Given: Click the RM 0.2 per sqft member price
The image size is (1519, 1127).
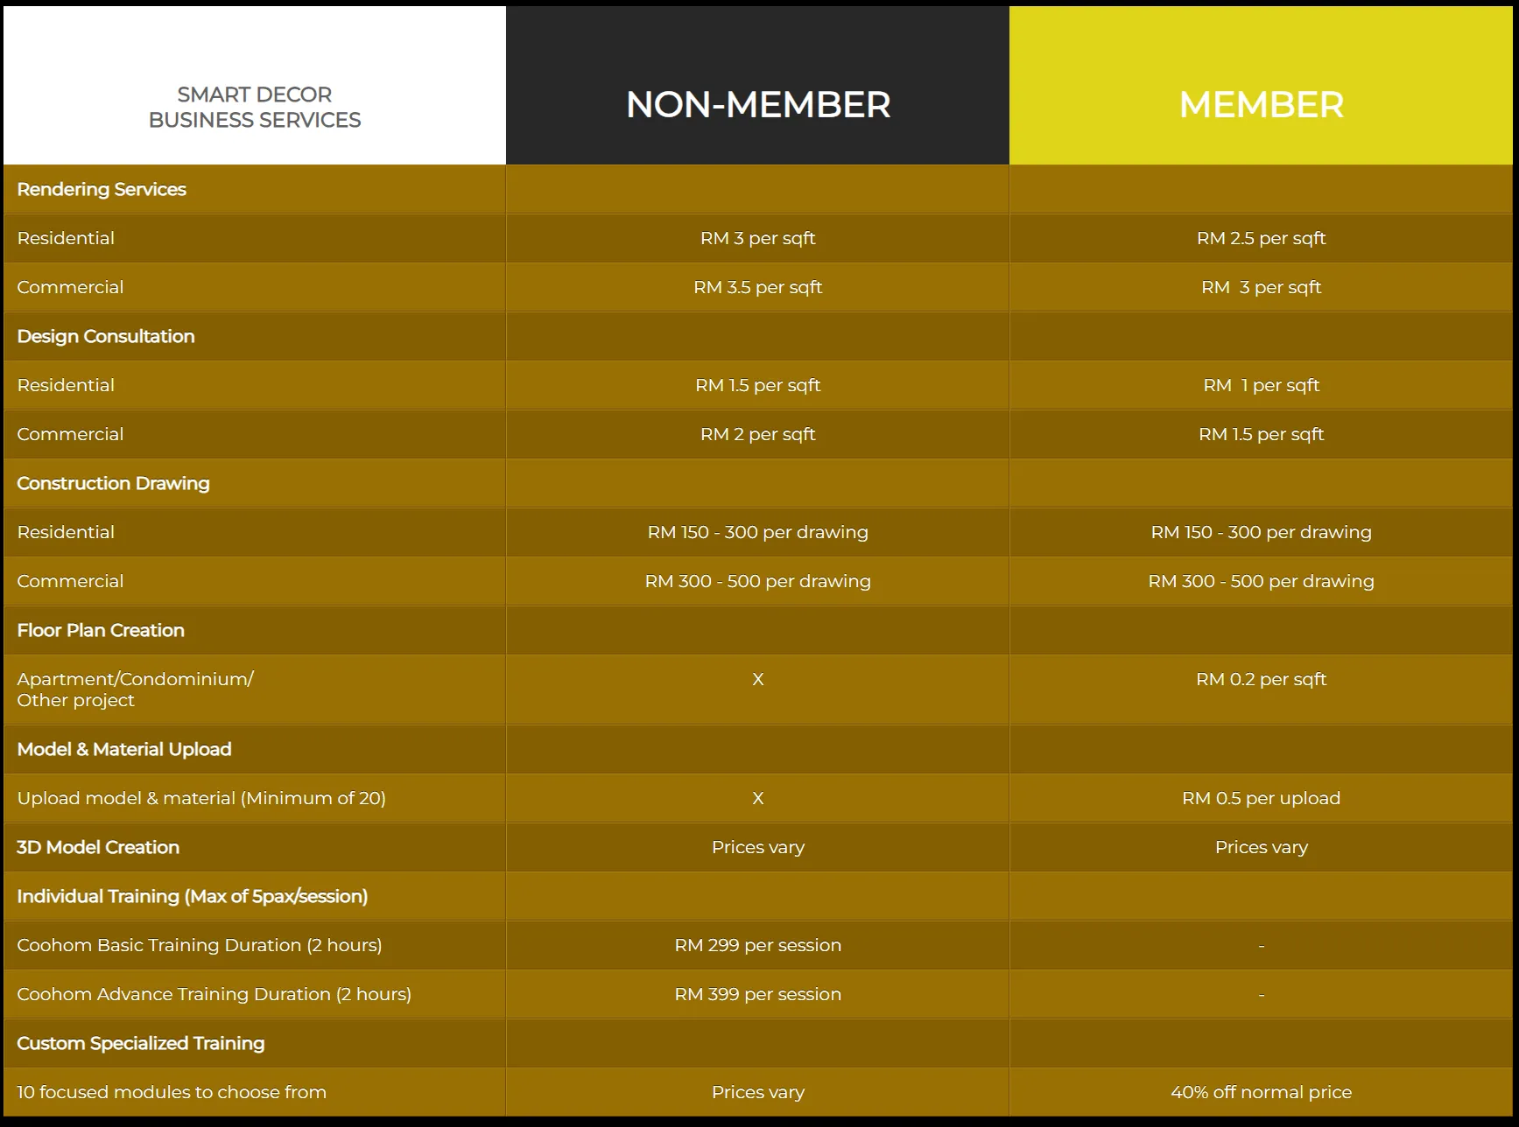Looking at the screenshot, I should click(x=1261, y=679).
